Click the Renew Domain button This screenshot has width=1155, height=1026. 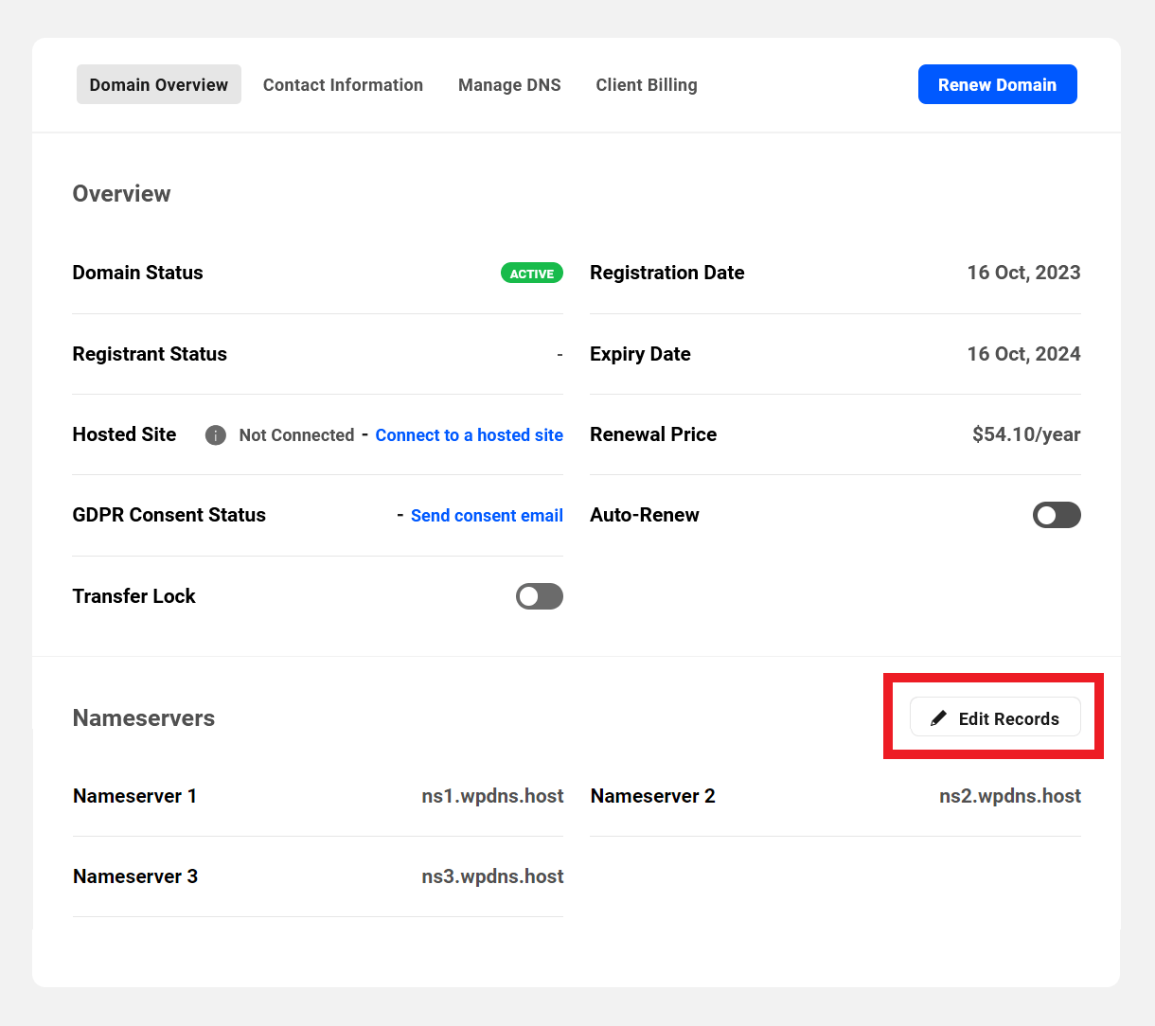click(997, 84)
